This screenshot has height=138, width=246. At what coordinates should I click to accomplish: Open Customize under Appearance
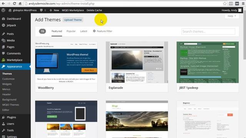(8, 79)
